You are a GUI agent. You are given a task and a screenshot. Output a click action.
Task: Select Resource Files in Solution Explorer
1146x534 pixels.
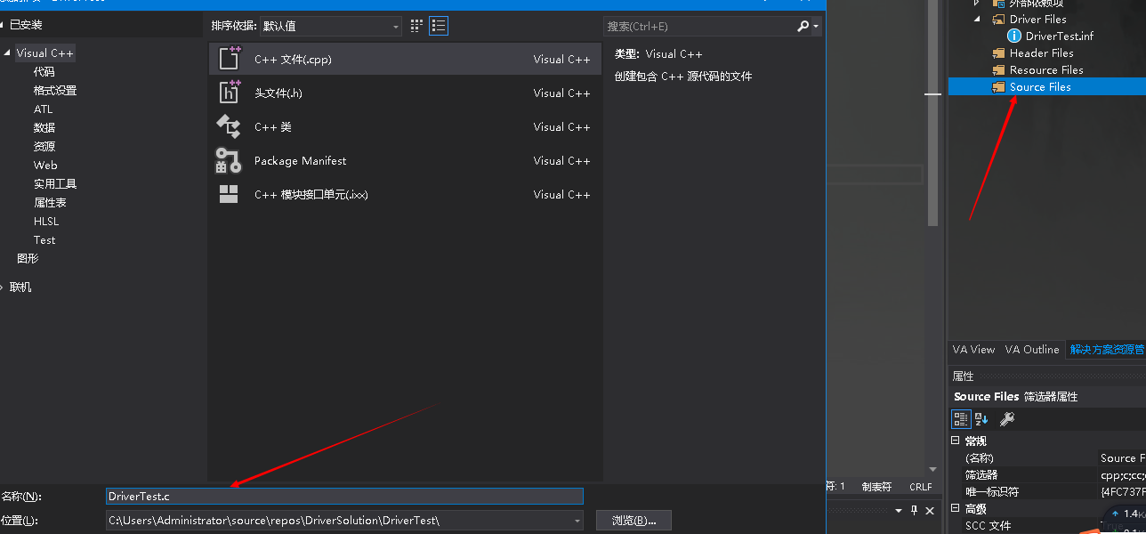click(x=1046, y=69)
